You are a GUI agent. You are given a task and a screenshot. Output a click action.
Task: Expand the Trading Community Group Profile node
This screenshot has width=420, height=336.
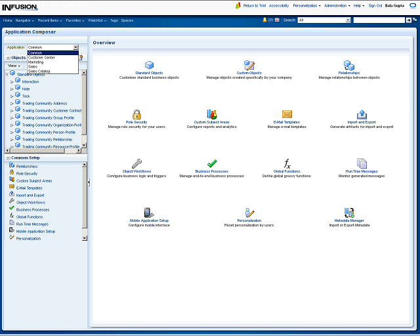(12, 118)
